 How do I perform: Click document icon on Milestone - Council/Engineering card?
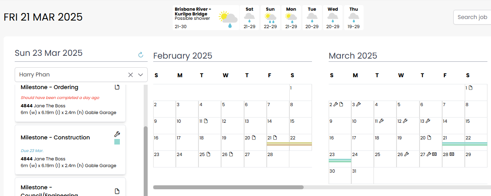coord(117,191)
